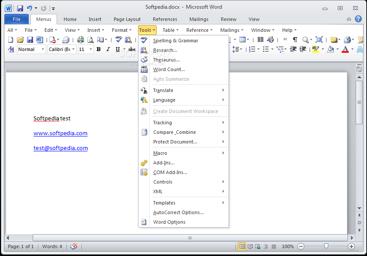Click the Columns layout icon

click(x=260, y=40)
